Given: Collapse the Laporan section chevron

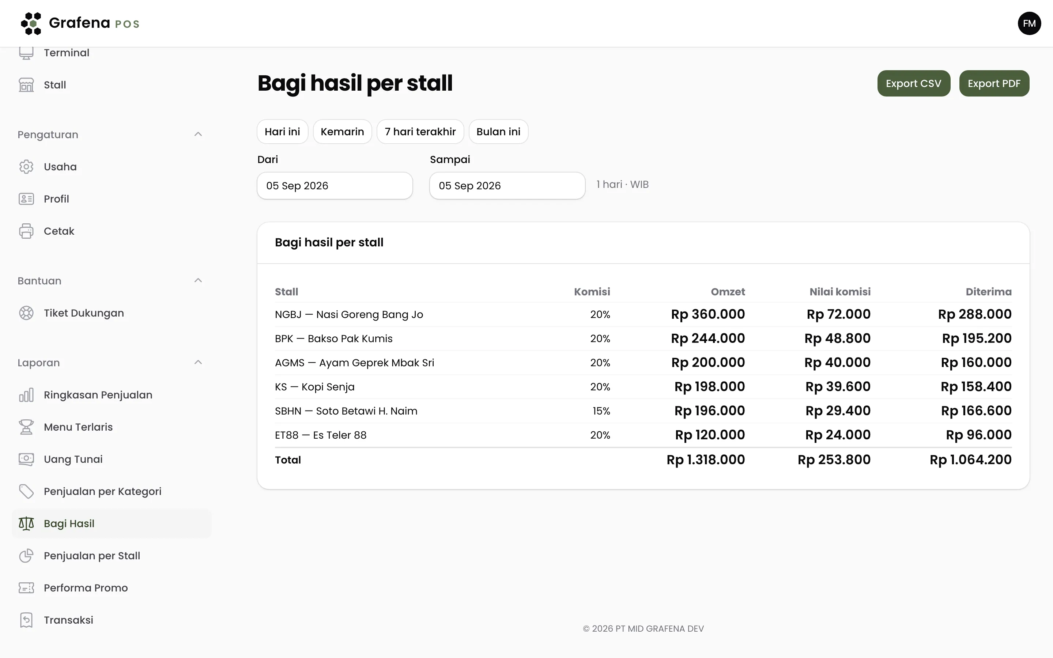Looking at the screenshot, I should coord(198,362).
